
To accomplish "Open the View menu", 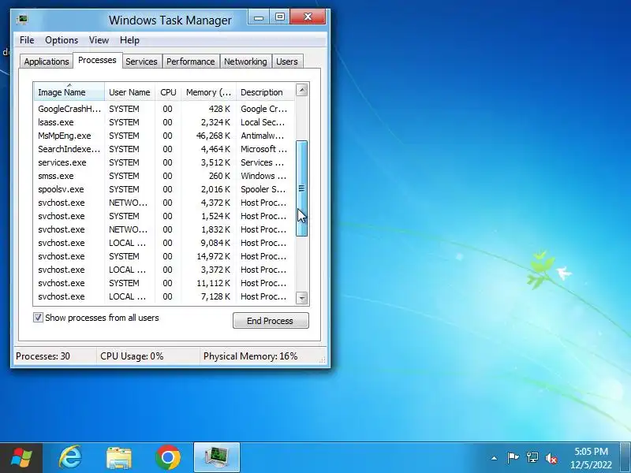I will (99, 40).
